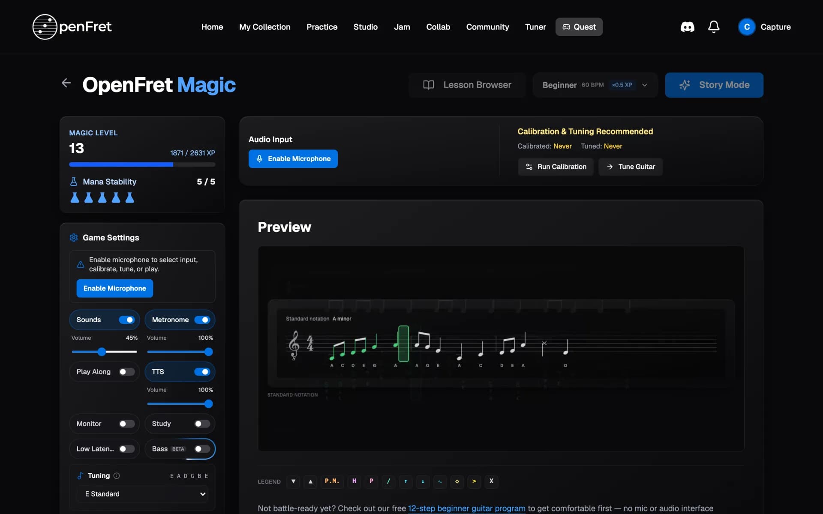This screenshot has width=823, height=514.
Task: Open the Discord icon link
Action: point(687,27)
